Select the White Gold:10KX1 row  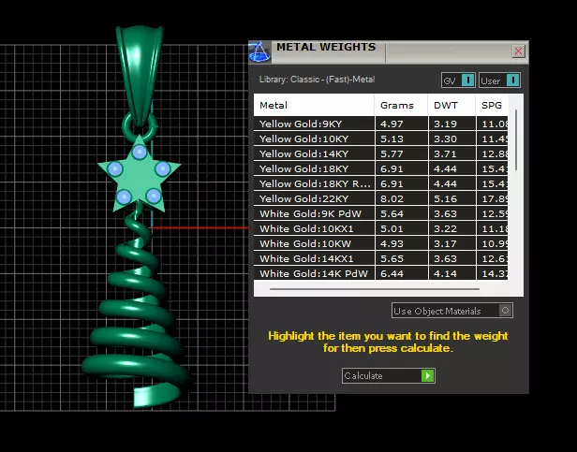pyautogui.click(x=381, y=228)
